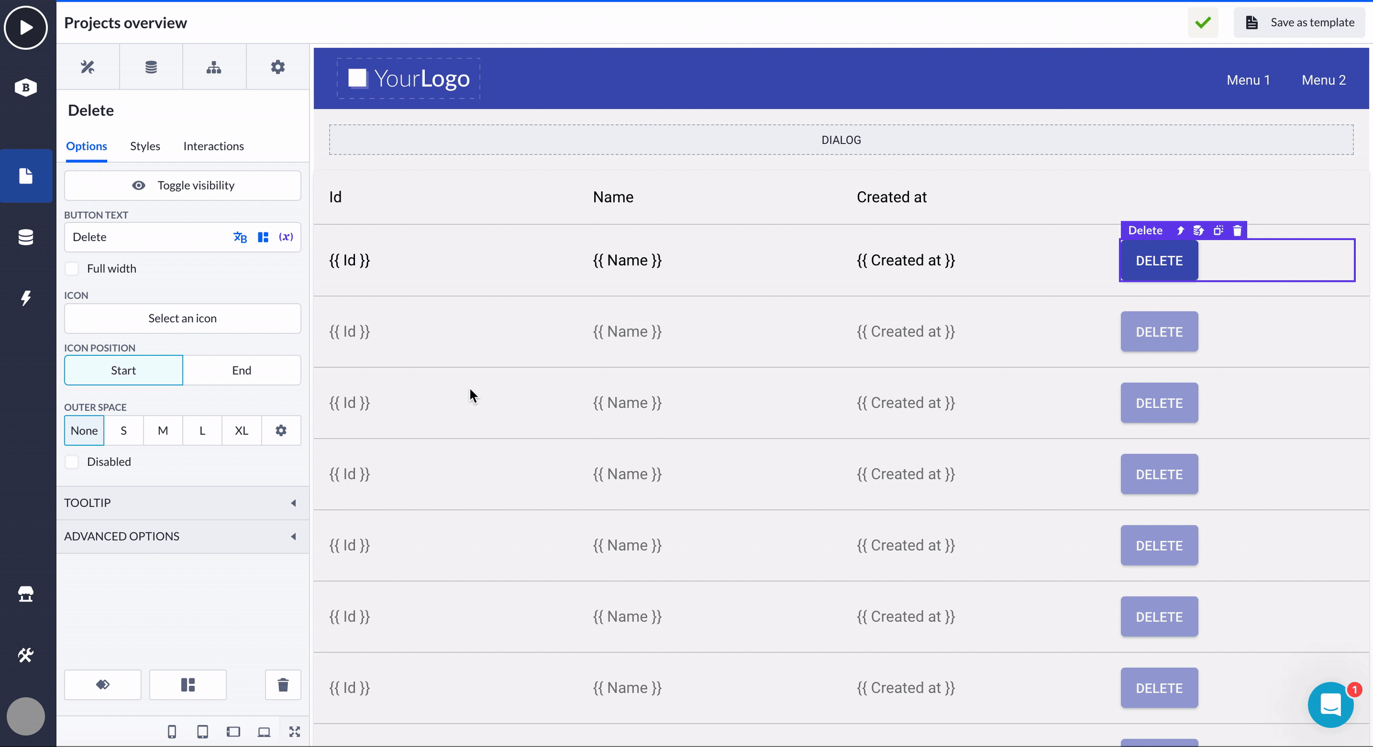Open custom outer space gear settings

(x=281, y=430)
